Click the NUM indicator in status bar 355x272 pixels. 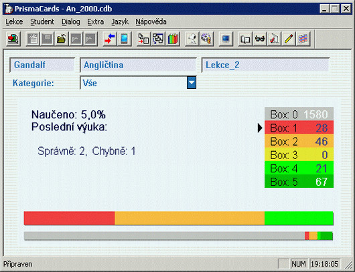(299, 264)
